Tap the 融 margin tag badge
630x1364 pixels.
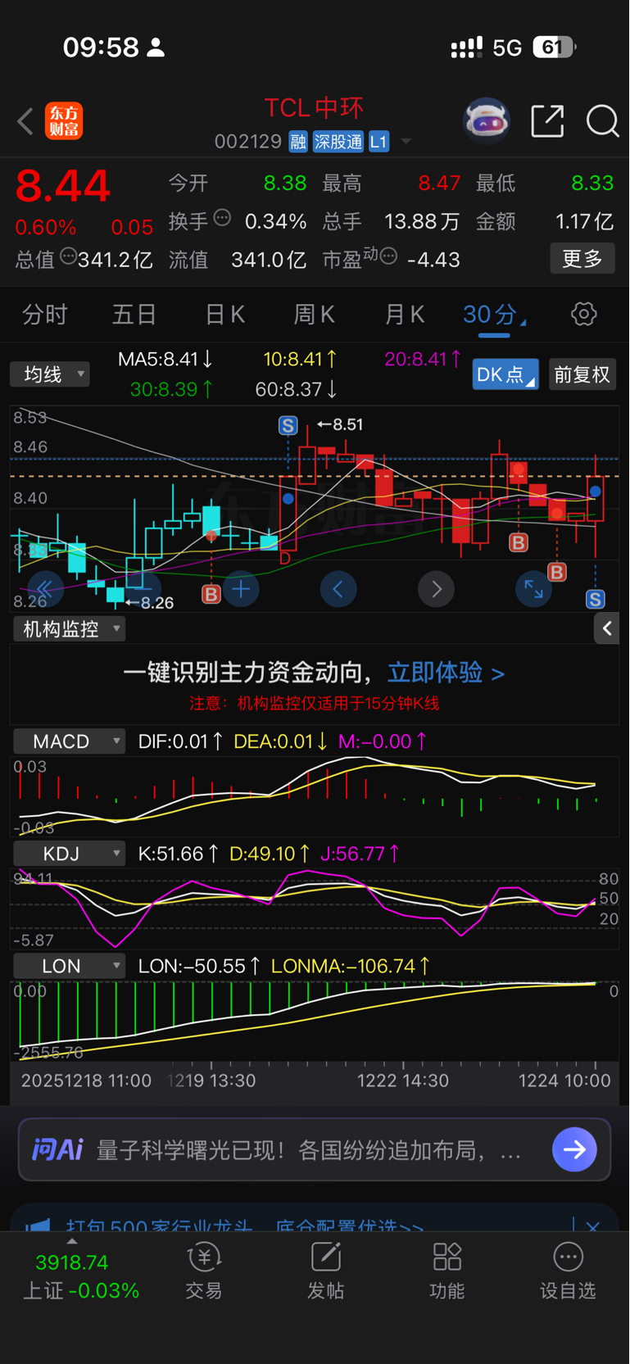coord(297,142)
